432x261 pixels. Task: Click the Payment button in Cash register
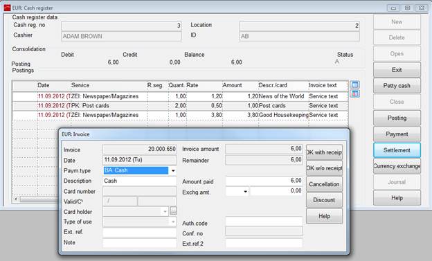coord(397,134)
